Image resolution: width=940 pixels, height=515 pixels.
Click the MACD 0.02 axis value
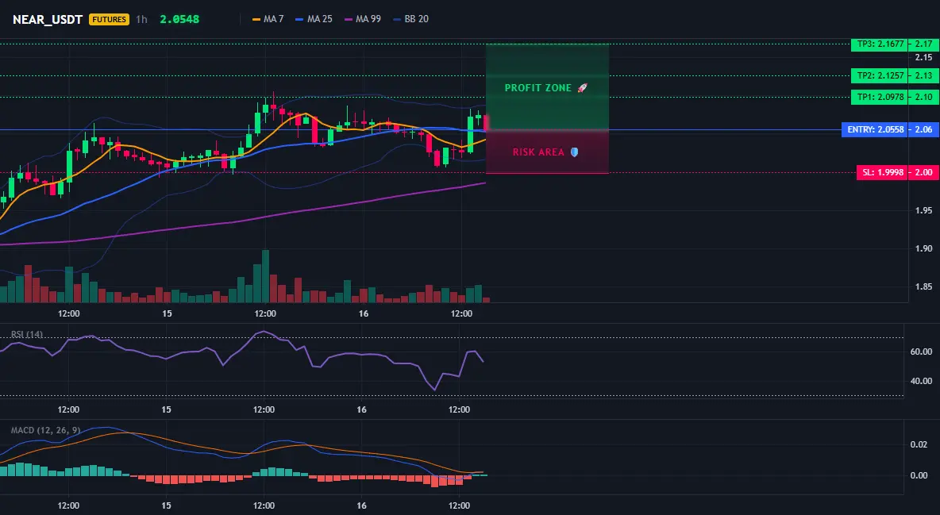click(919, 445)
